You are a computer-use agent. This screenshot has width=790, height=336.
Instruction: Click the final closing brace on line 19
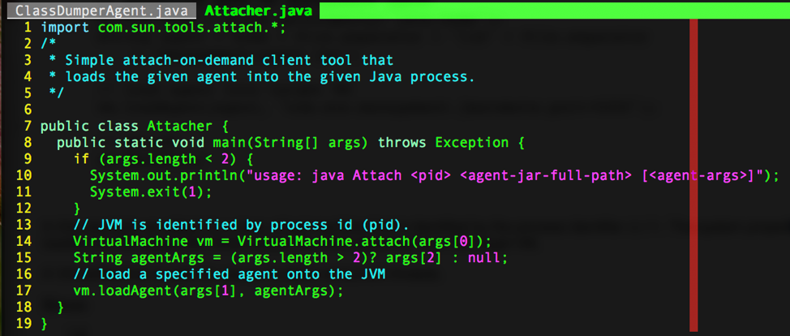pyautogui.click(x=45, y=324)
